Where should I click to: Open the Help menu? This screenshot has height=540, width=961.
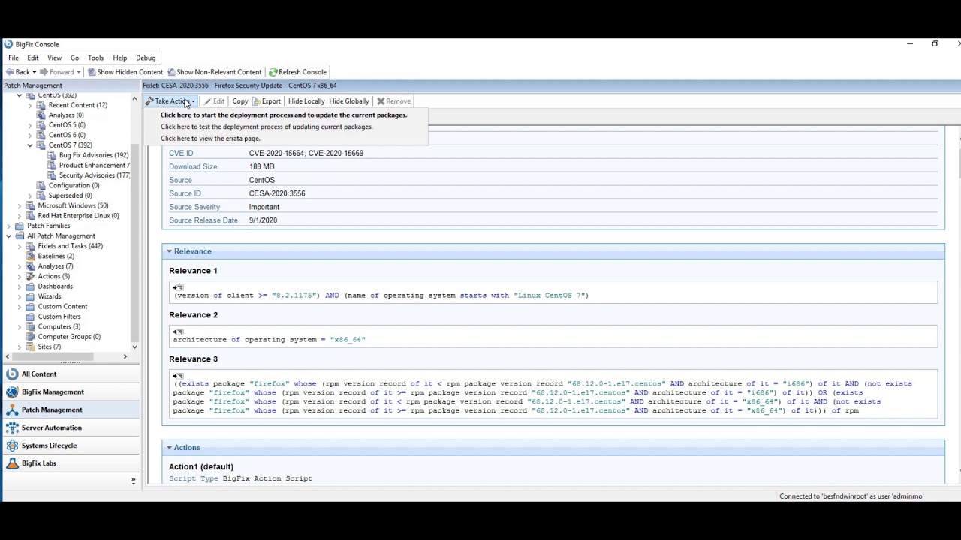point(120,58)
